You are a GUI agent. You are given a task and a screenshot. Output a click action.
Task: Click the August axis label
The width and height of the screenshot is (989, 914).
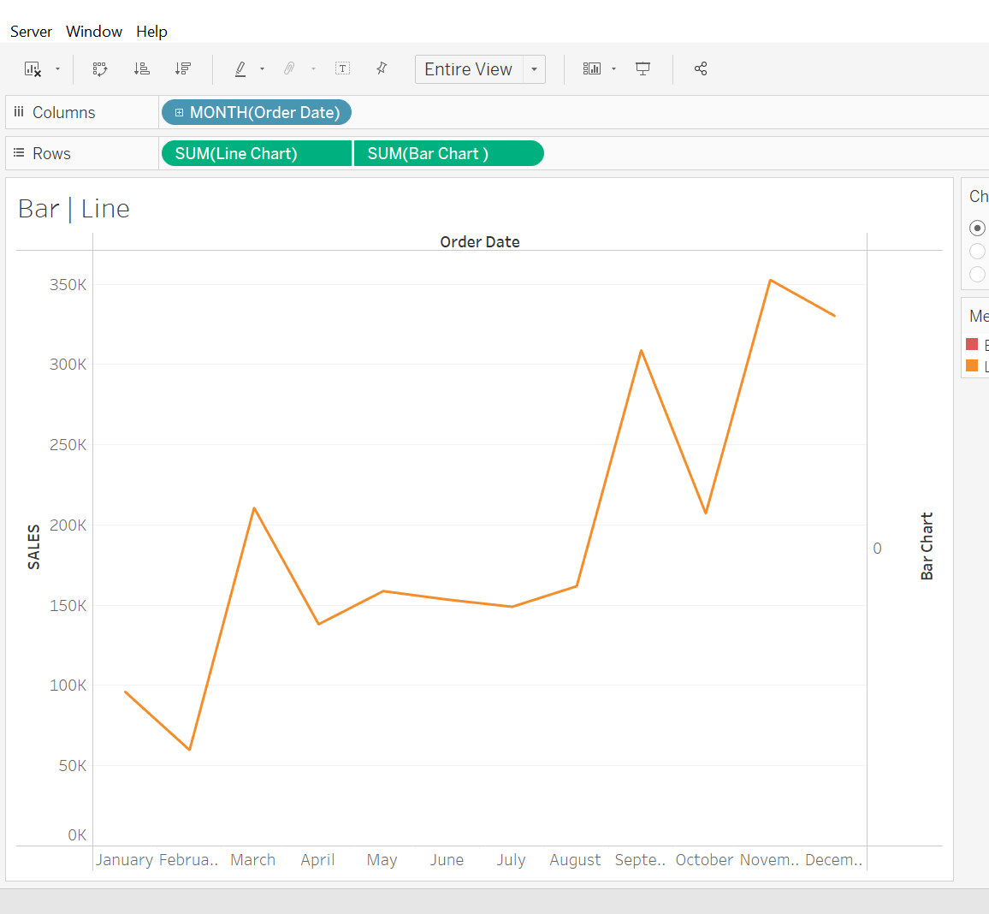point(575,860)
